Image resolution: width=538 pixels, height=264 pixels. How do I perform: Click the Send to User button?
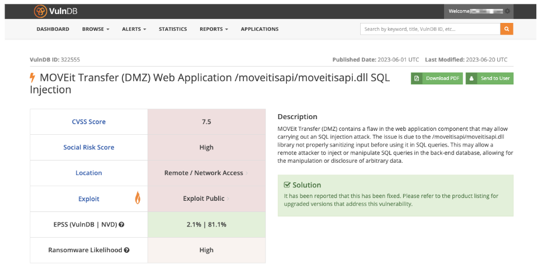click(489, 78)
